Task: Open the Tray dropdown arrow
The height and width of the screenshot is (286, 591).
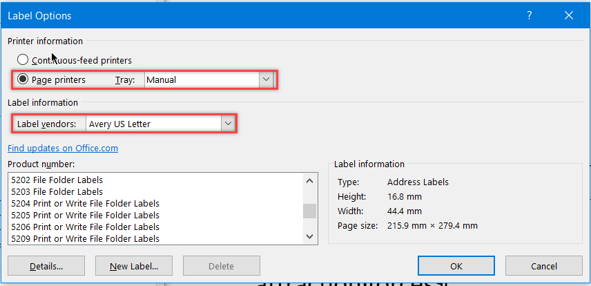Action: click(x=266, y=79)
